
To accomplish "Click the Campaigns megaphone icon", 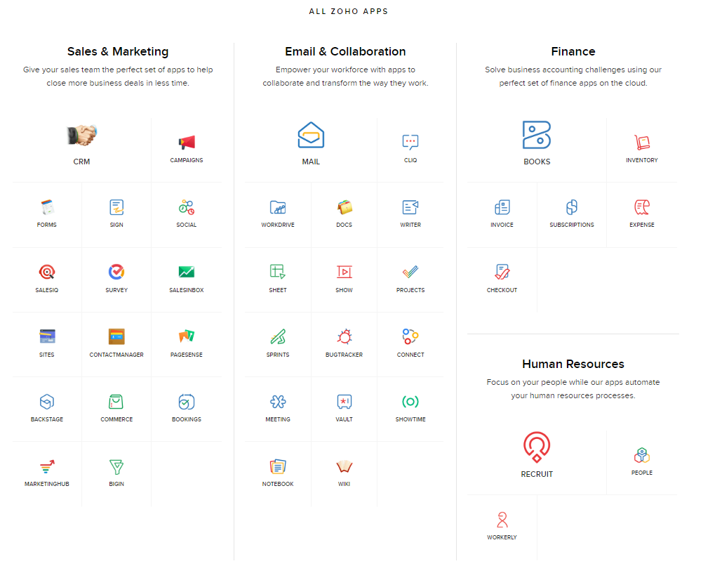I will [187, 142].
